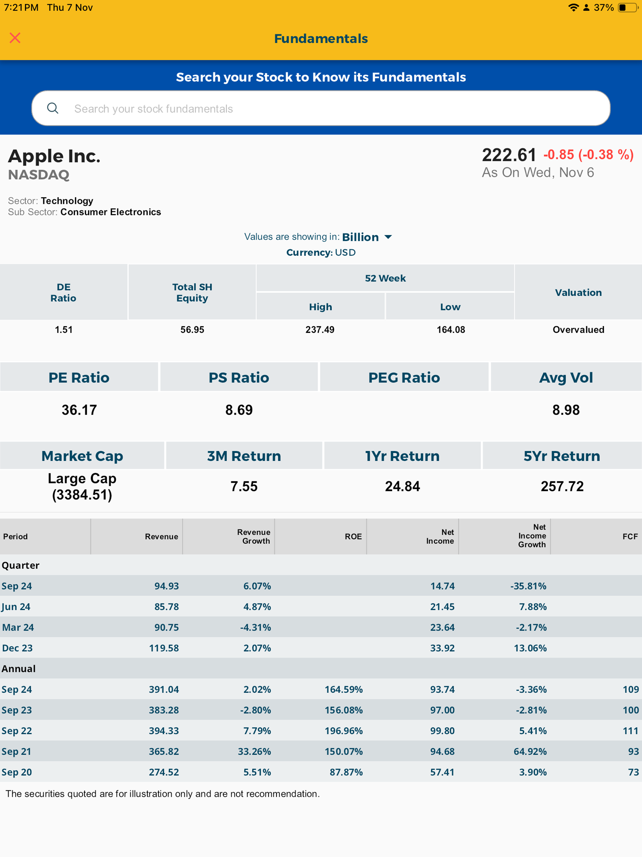
Task: Tap net income growth -35.81%
Action: pyautogui.click(x=528, y=586)
